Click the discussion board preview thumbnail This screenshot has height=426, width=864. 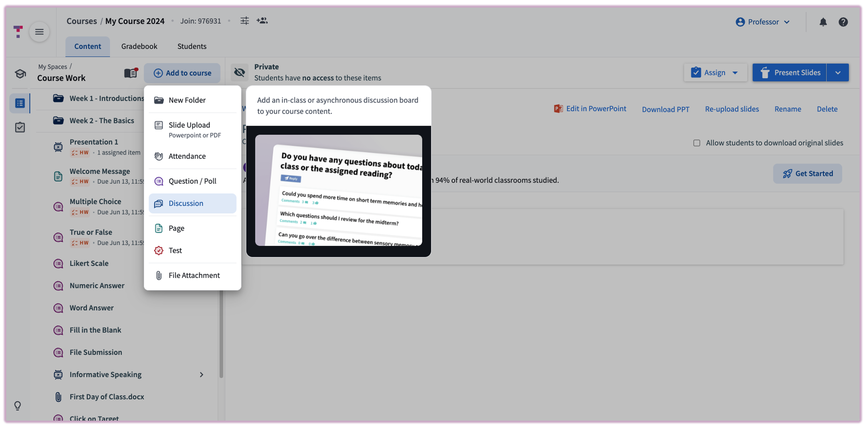pos(338,190)
